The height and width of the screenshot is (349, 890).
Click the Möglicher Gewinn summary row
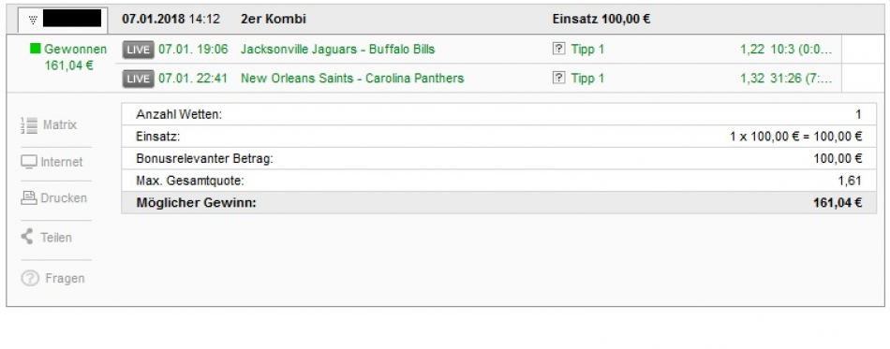coord(499,203)
